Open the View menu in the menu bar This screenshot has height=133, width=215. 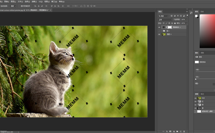(47, 2)
